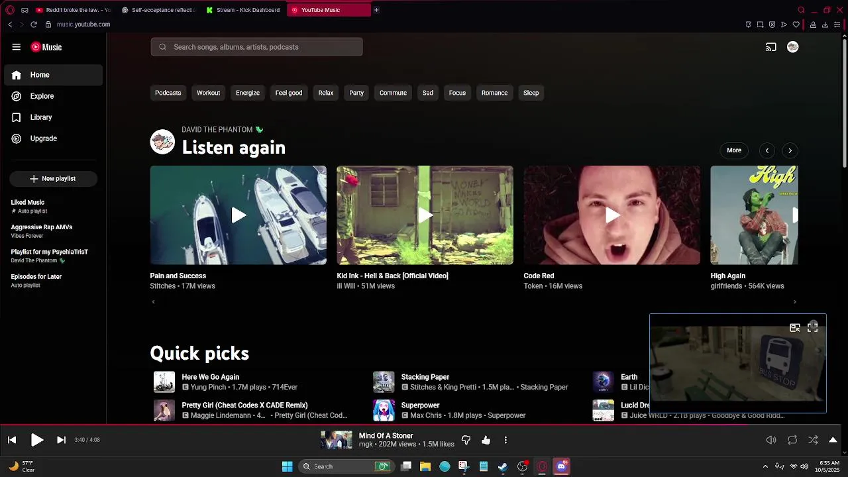
Task: Open the browser easy setup menu icon
Action: pos(837,25)
